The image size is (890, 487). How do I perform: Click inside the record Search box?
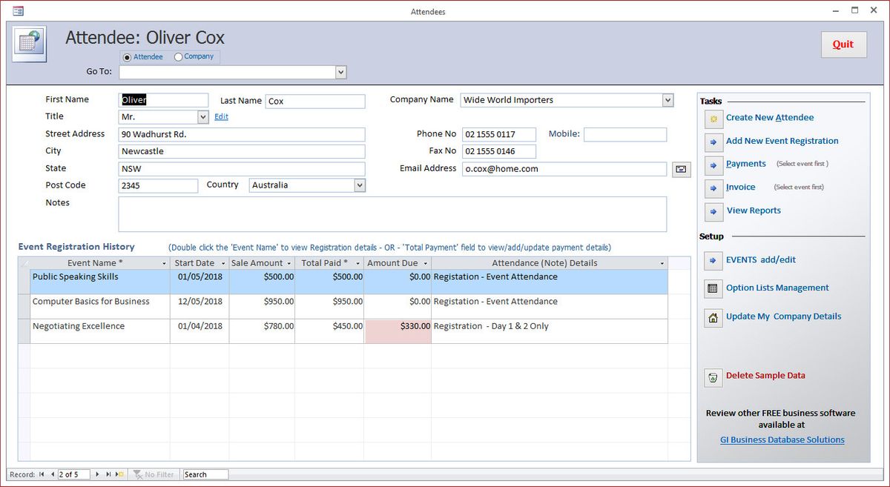click(x=205, y=474)
